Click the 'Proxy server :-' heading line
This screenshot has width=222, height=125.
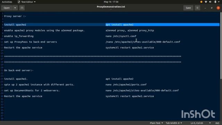click(15, 16)
